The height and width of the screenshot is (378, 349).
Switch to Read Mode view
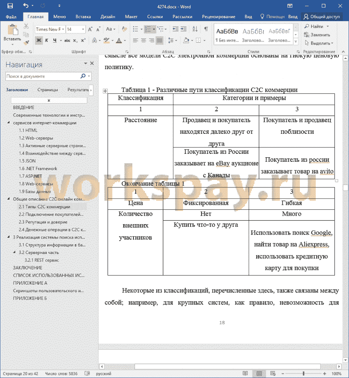pyautogui.click(x=245, y=373)
